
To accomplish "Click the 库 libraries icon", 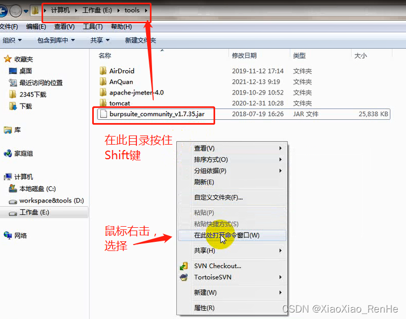I will (8, 130).
